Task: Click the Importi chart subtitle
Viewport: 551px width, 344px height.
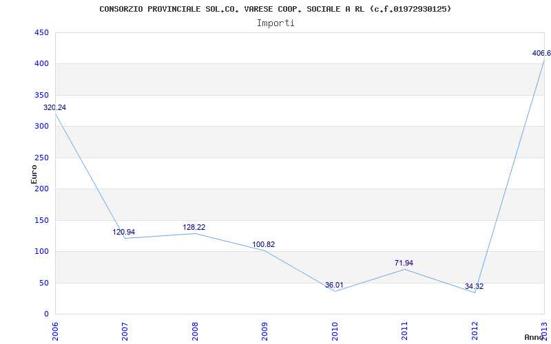Action: [x=275, y=23]
